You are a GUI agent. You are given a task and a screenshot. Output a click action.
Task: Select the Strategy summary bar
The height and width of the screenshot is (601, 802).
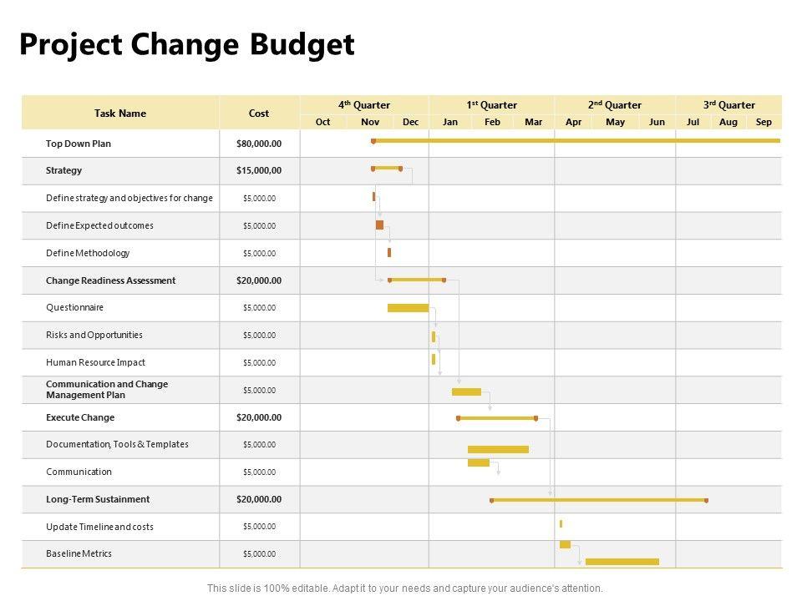pyautogui.click(x=386, y=169)
